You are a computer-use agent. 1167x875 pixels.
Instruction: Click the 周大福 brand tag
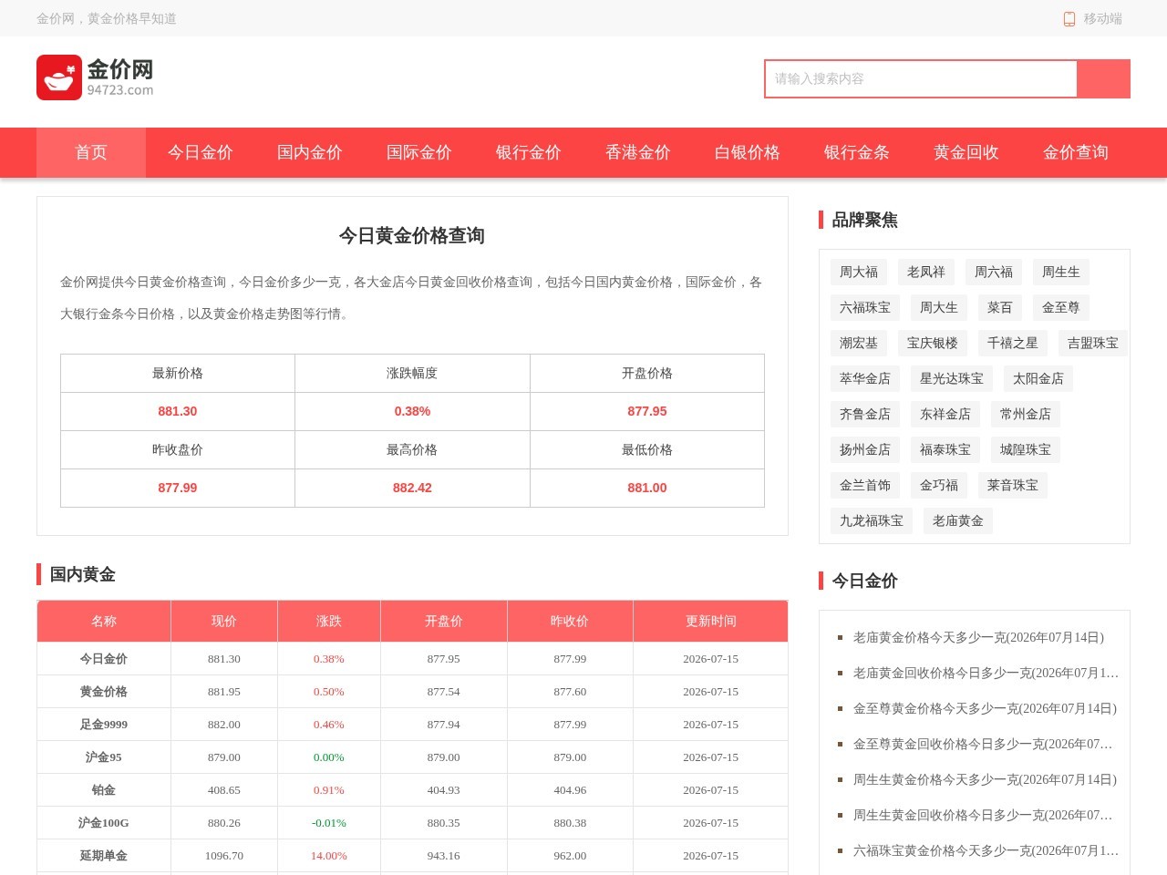click(x=859, y=272)
